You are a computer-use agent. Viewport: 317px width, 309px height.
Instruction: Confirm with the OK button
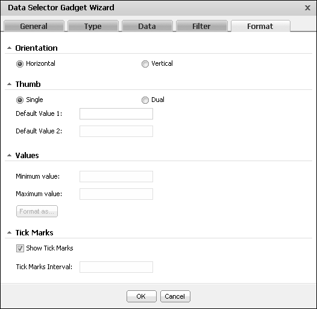(x=142, y=296)
